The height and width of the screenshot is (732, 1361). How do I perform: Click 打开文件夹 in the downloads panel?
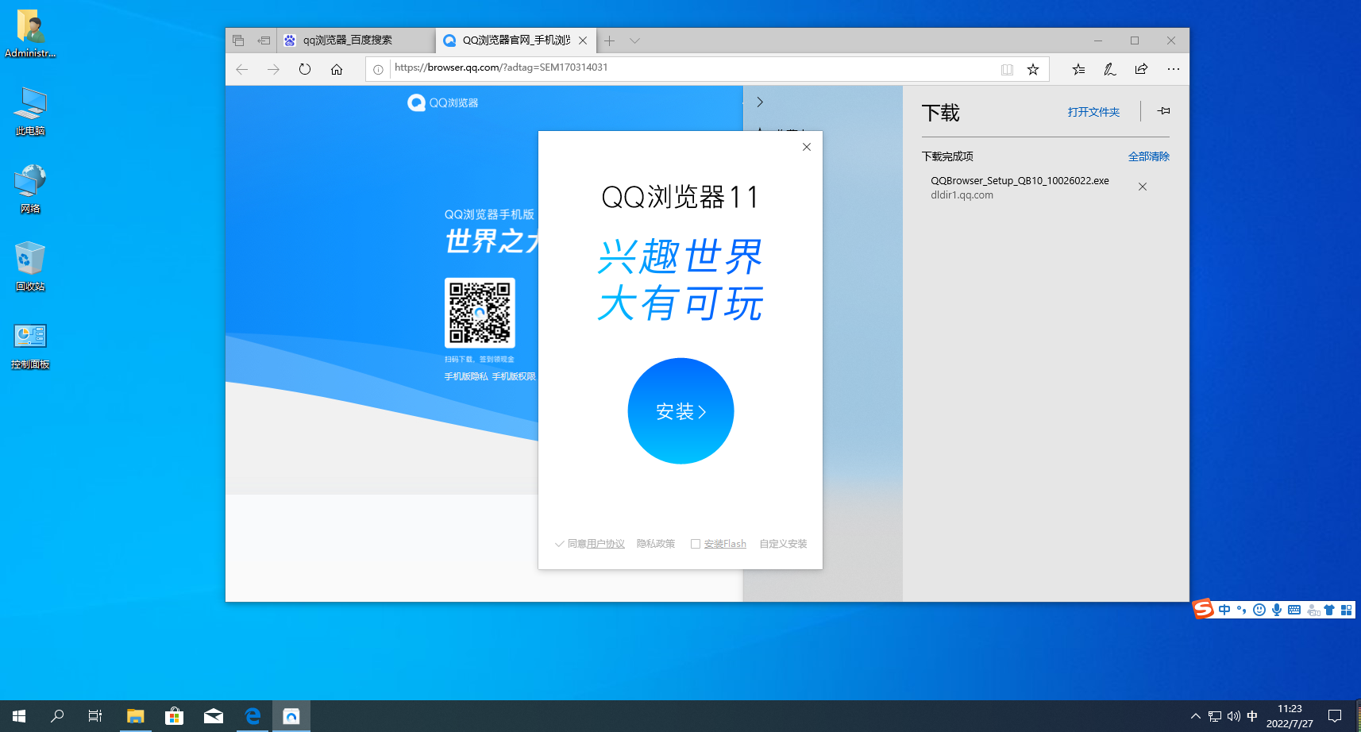coord(1093,112)
